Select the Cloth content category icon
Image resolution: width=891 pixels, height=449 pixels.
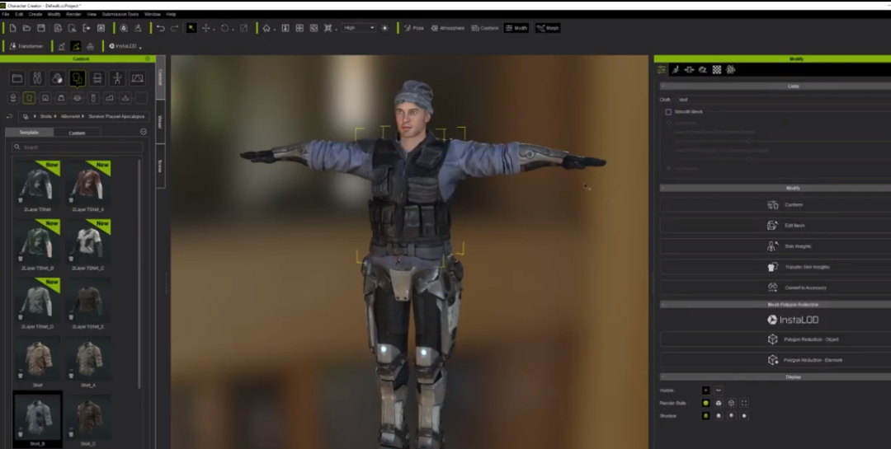coord(78,78)
